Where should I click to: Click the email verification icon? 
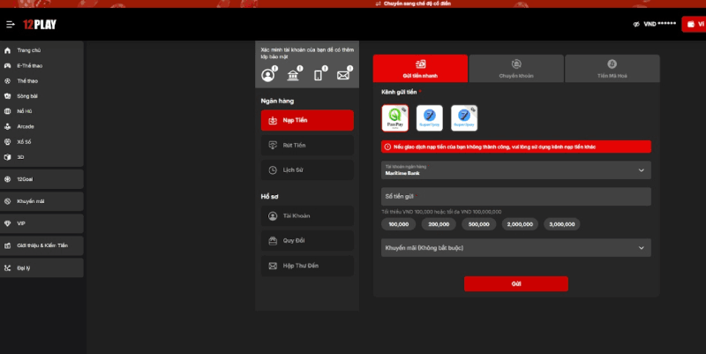point(343,75)
